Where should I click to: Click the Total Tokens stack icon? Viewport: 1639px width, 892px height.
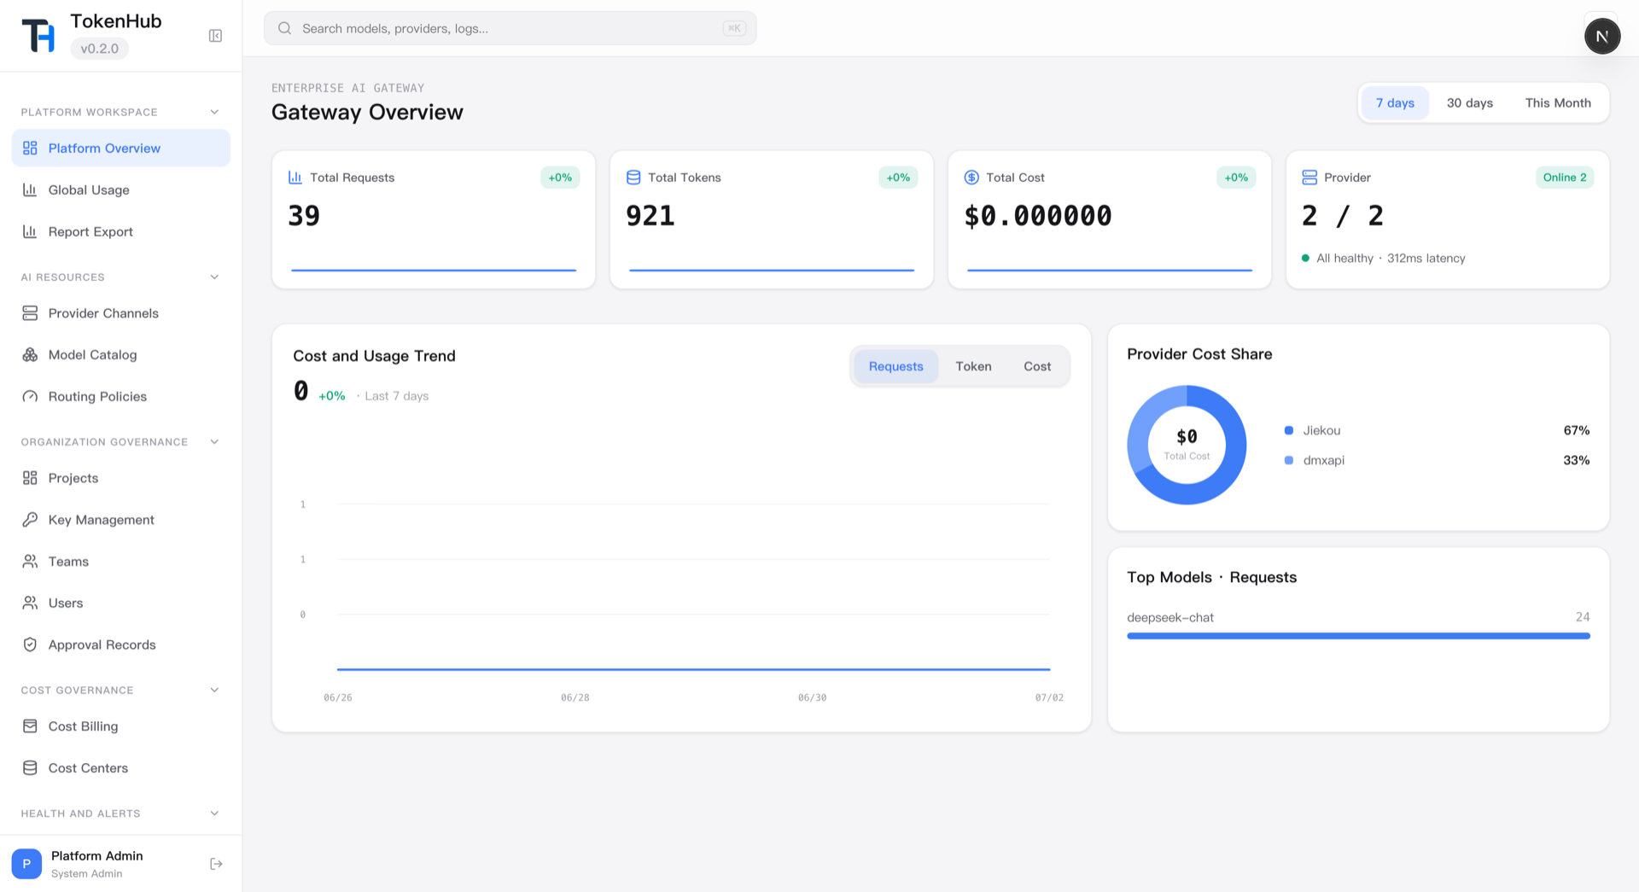coord(633,178)
